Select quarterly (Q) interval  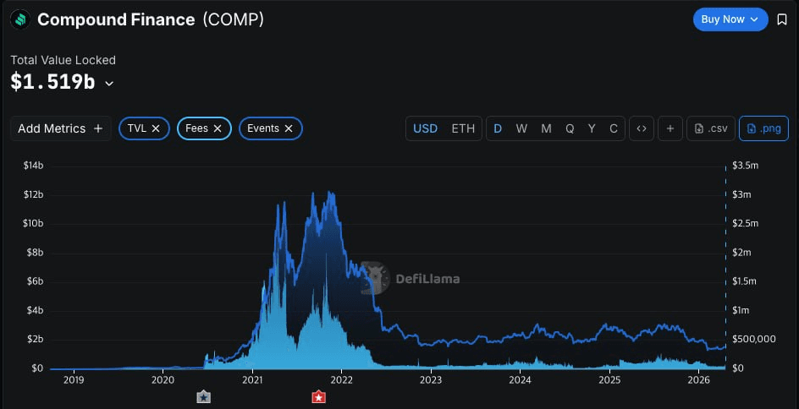point(570,128)
